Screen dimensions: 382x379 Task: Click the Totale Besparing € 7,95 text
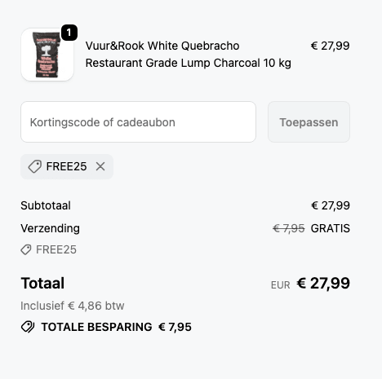point(117,327)
